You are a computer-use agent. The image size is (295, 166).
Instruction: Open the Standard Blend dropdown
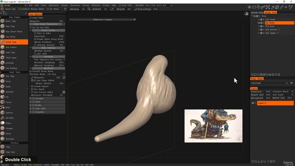[283, 92]
